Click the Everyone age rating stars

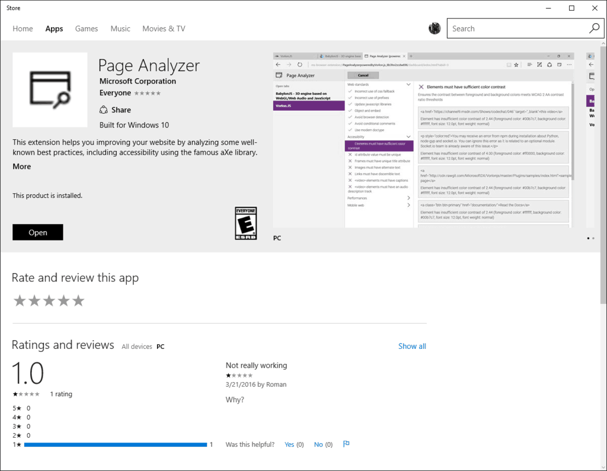click(147, 93)
